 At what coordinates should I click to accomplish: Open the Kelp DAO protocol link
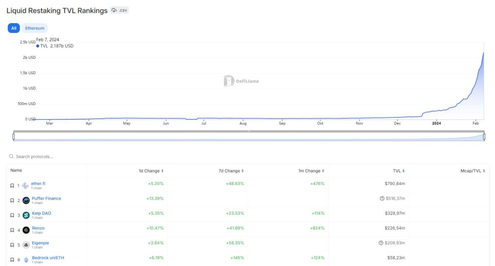coord(42,213)
